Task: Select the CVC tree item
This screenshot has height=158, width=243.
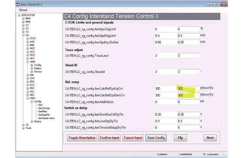Action: point(32,78)
